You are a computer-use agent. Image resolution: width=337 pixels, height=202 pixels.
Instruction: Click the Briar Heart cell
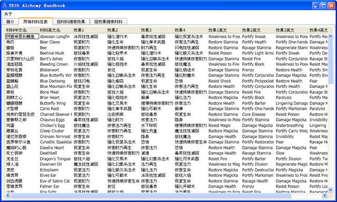pos(49,98)
